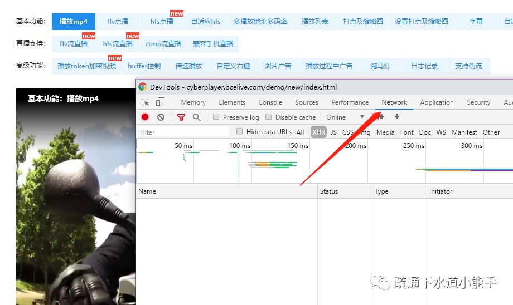Sort by the Name column header
This screenshot has height=305, width=513.
(x=226, y=191)
